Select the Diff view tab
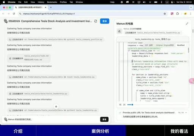 tap(149, 45)
